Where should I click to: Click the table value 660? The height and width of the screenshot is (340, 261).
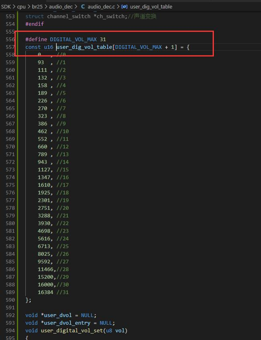tap(42, 147)
